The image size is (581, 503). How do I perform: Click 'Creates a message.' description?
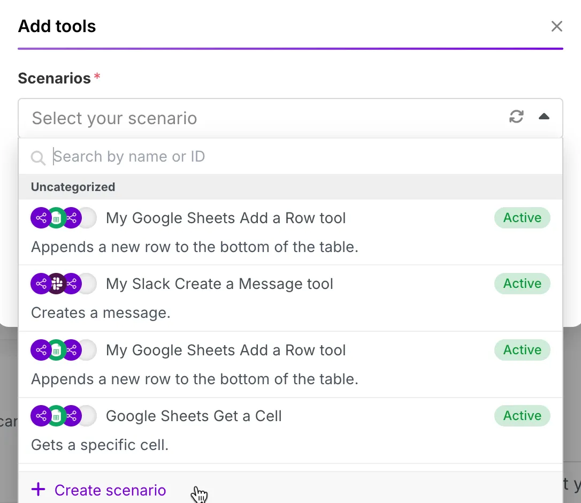tap(101, 313)
